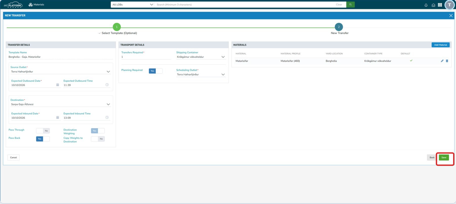This screenshot has height=204, width=456.
Task: Click the green search magnifier button
Action: (x=350, y=5)
